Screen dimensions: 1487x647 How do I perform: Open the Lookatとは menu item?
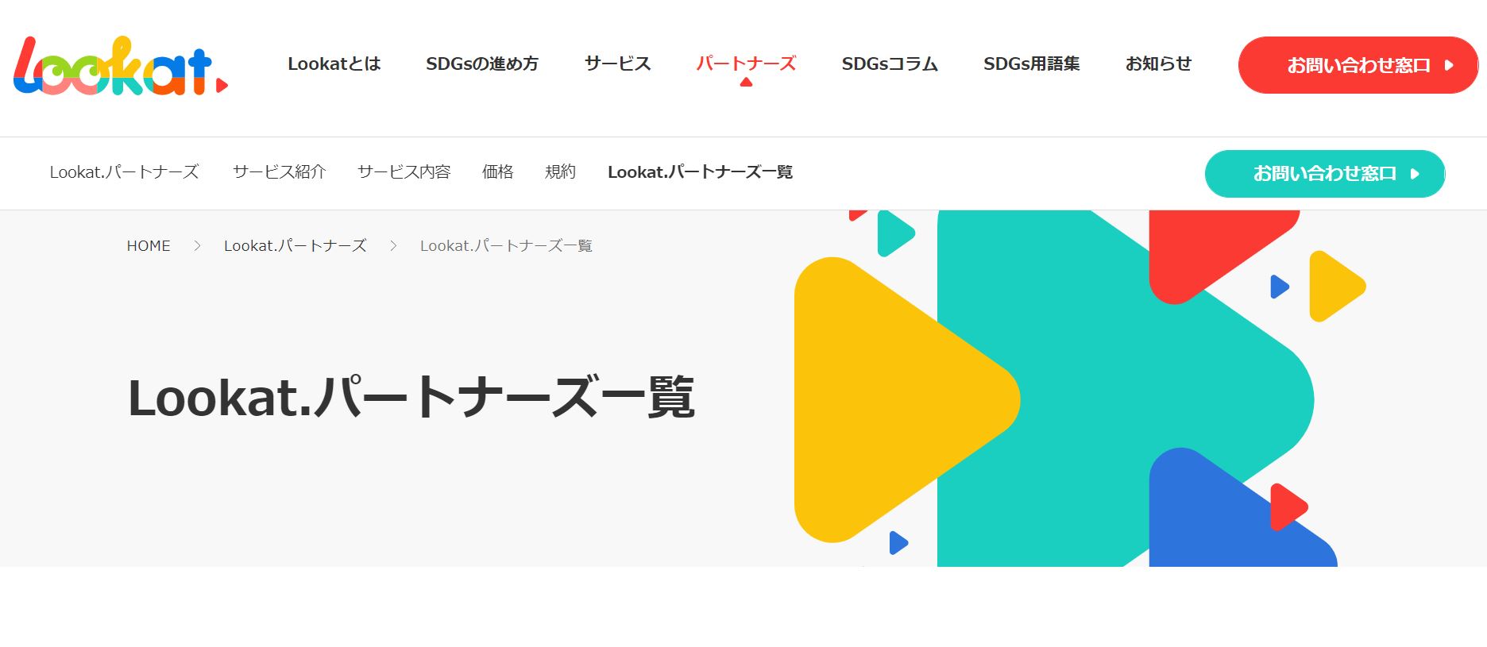[334, 64]
